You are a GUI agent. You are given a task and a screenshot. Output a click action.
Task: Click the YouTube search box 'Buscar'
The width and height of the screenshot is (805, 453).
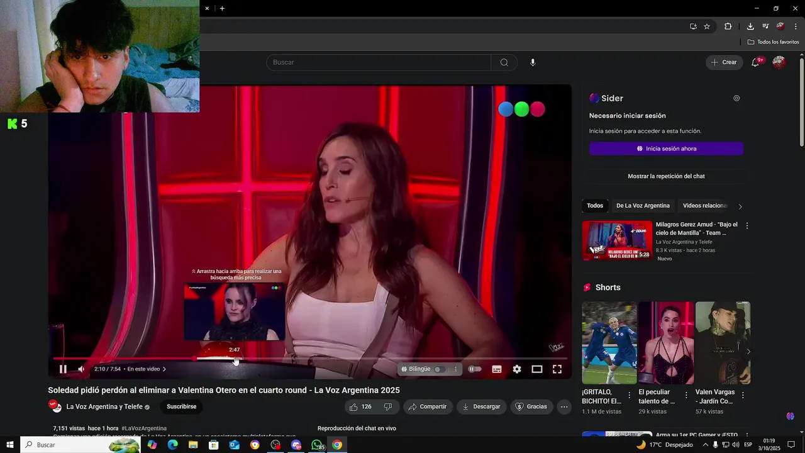pos(379,62)
